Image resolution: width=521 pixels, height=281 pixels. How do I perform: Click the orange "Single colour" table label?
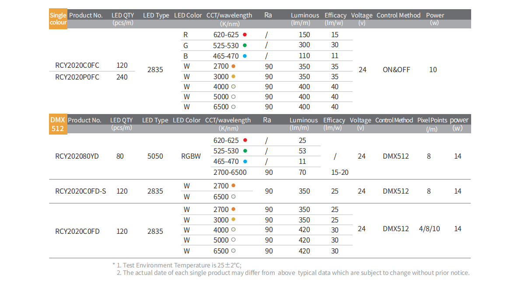[x=58, y=19]
